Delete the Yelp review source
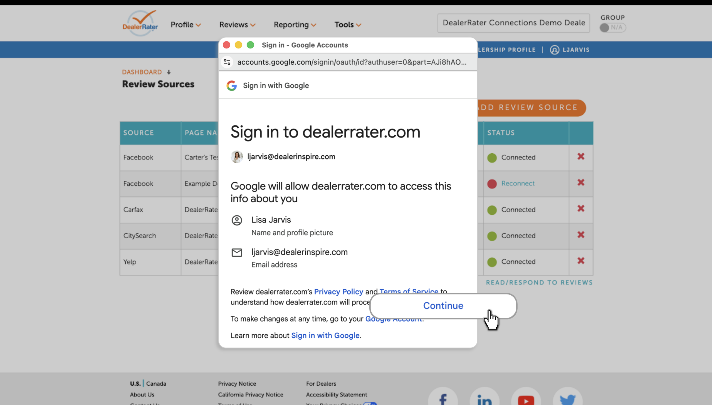Viewport: 712px width, 405px height. coord(581,261)
